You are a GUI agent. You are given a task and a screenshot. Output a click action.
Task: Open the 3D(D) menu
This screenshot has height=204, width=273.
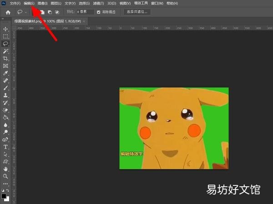tap(111, 3)
